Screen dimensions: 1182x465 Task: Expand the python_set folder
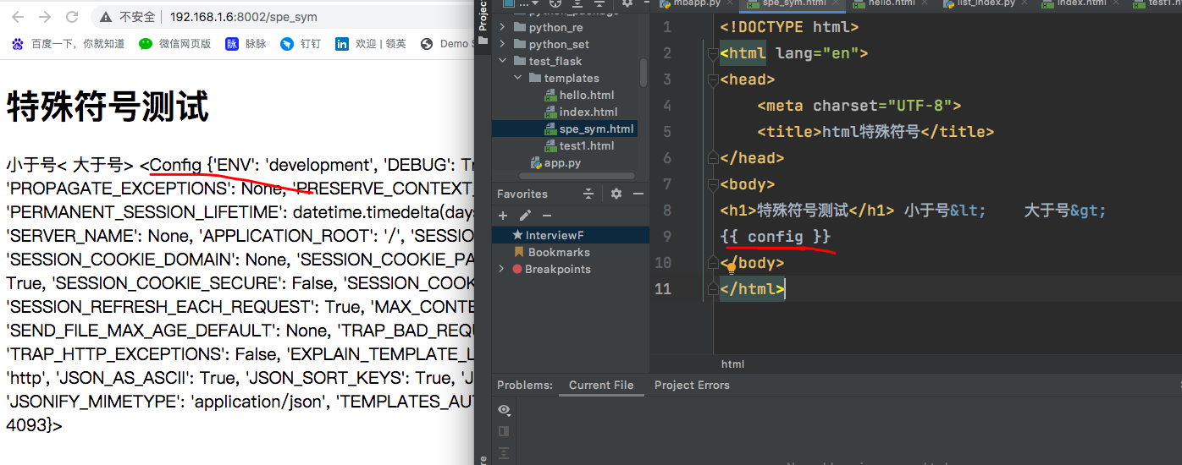click(502, 44)
